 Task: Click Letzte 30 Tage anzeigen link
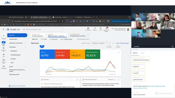122,43
